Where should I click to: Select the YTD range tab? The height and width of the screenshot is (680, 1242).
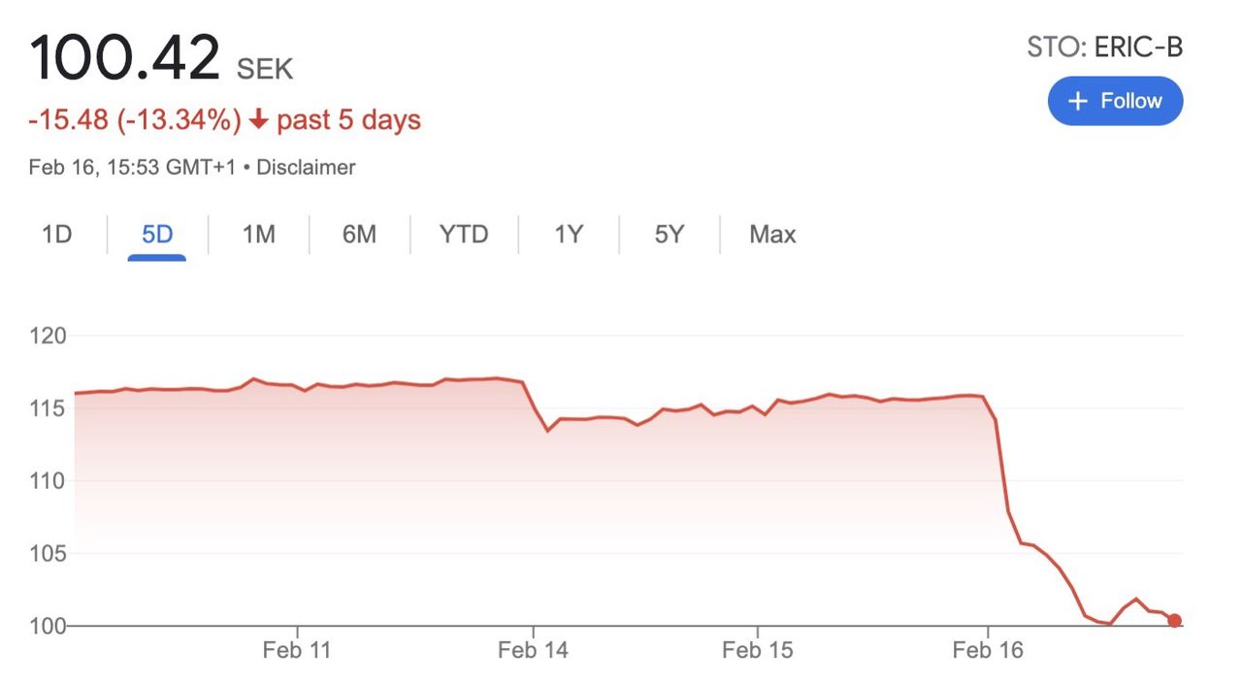pos(464,235)
